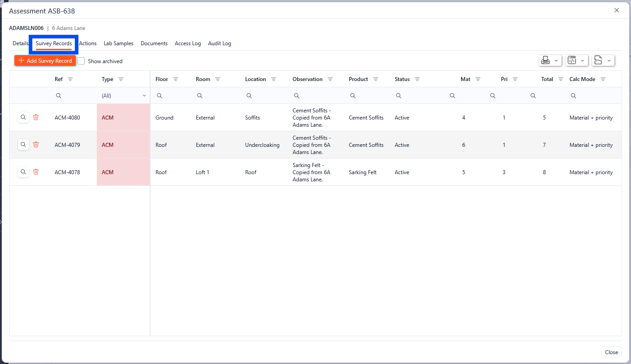This screenshot has width=631, height=364.
Task: Expand the dropdown arrow beside printer icon
Action: [557, 60]
